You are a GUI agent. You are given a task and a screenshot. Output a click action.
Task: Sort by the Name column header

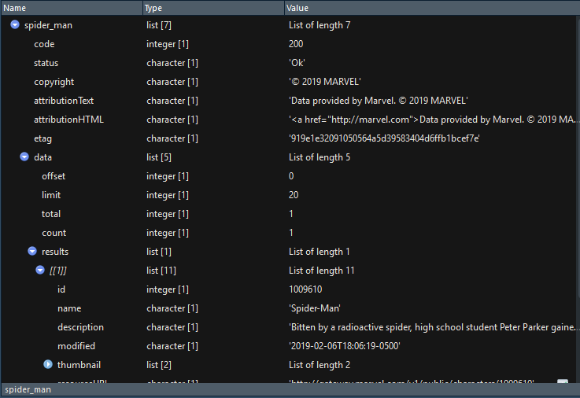pos(72,8)
